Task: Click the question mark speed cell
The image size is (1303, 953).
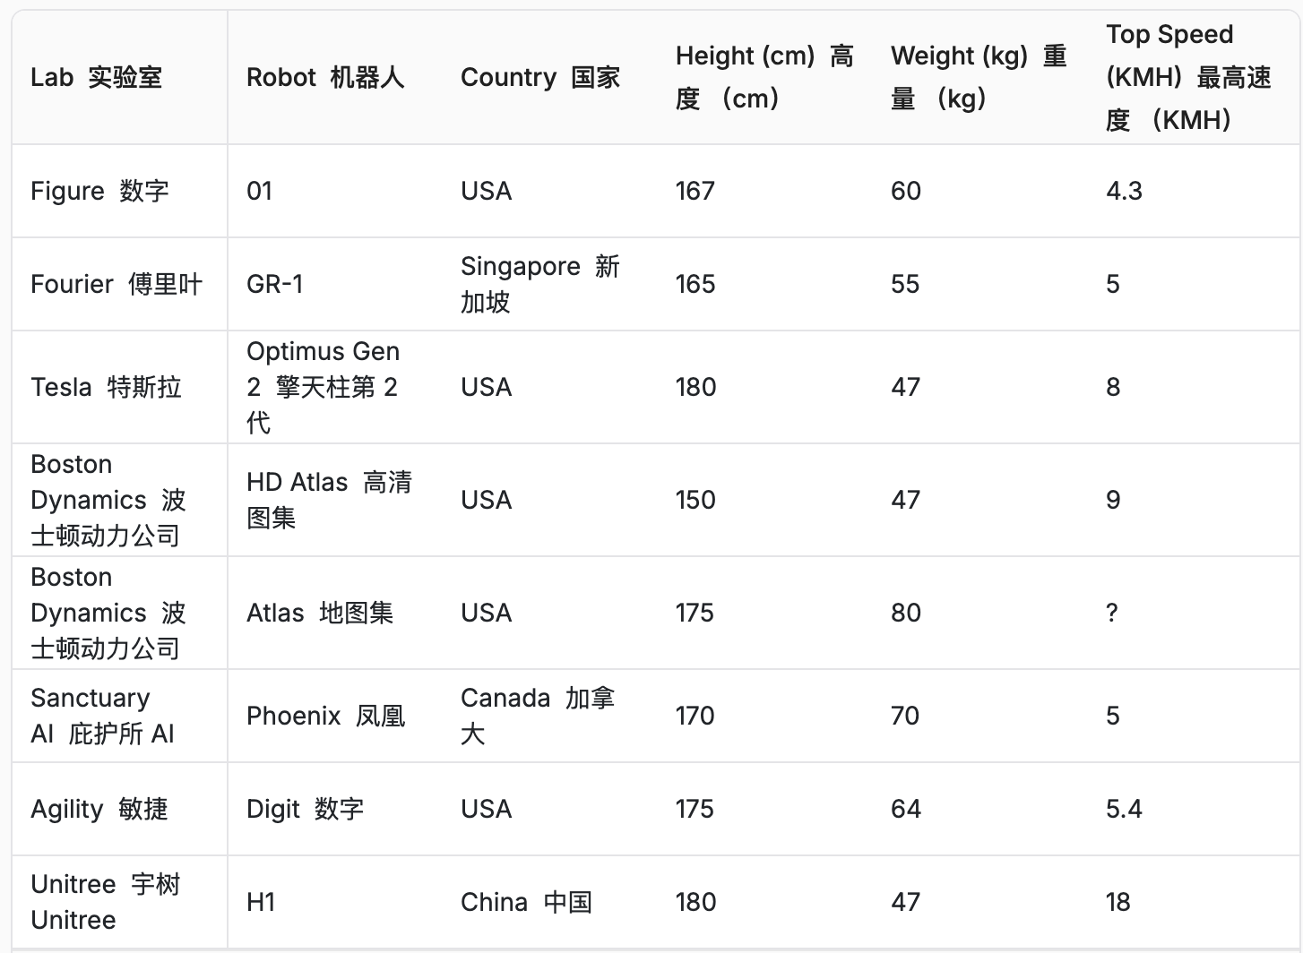Action: pos(1112,613)
